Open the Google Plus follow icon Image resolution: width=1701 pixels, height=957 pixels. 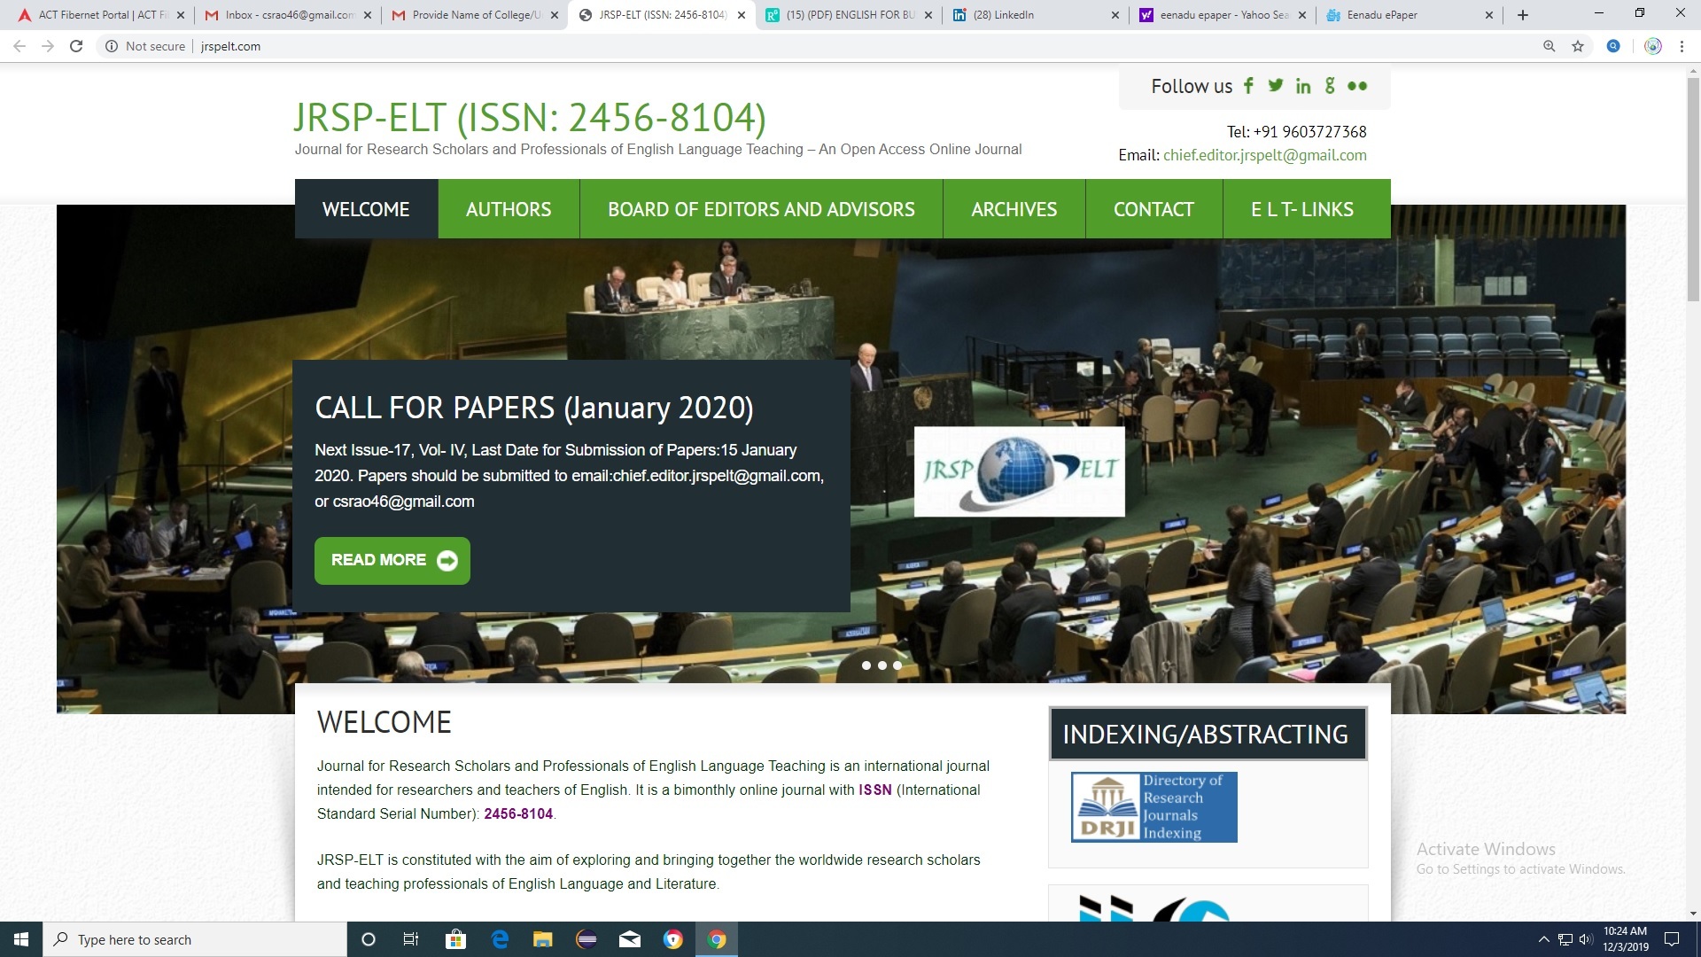click(x=1329, y=86)
